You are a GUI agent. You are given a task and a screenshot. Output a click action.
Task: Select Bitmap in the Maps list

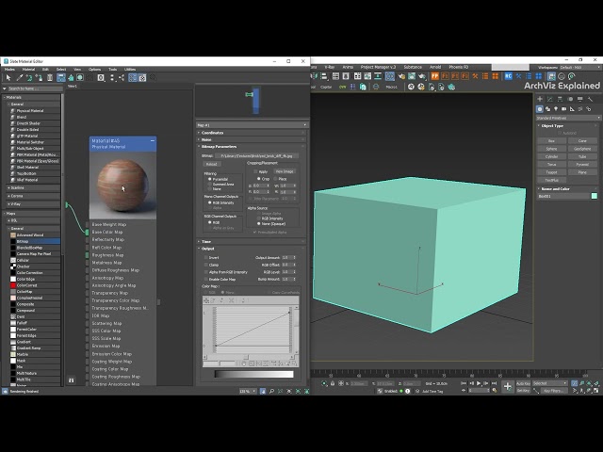pos(35,241)
